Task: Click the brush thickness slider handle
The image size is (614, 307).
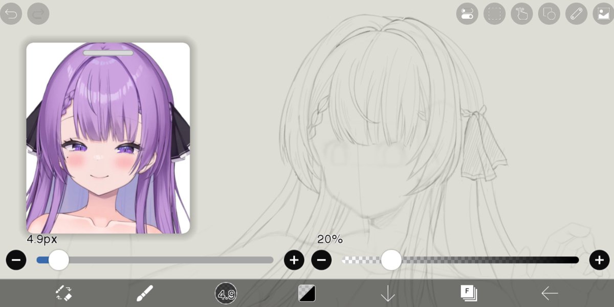Action: click(59, 260)
